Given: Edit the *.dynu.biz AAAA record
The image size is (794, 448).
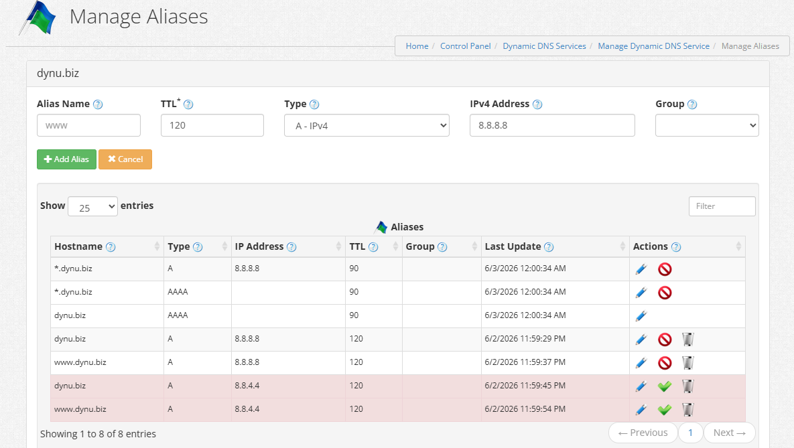Looking at the screenshot, I should pyautogui.click(x=641, y=293).
